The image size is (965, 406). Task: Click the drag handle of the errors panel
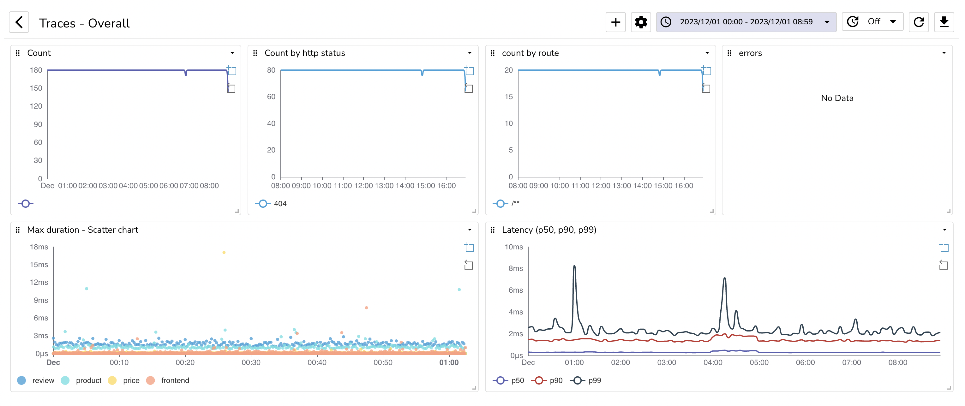pyautogui.click(x=729, y=53)
